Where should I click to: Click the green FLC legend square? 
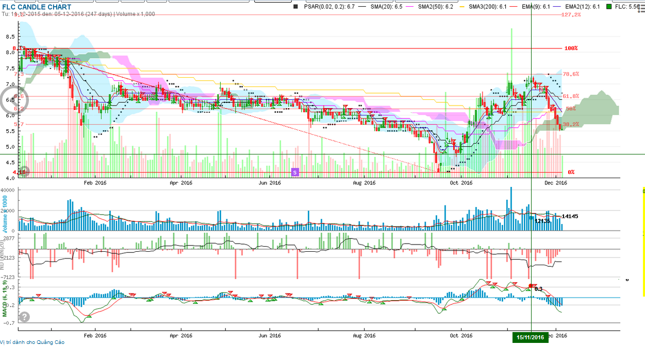(x=609, y=7)
